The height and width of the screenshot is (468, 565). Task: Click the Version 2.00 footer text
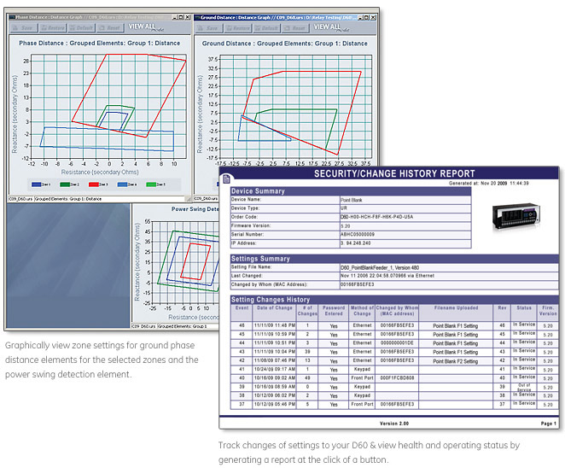coord(393,424)
